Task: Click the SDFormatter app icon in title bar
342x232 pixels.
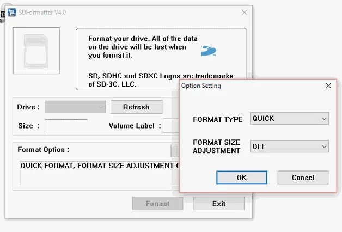Action: pos(12,13)
